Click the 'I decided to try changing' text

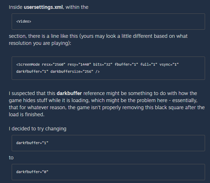click(x=37, y=129)
